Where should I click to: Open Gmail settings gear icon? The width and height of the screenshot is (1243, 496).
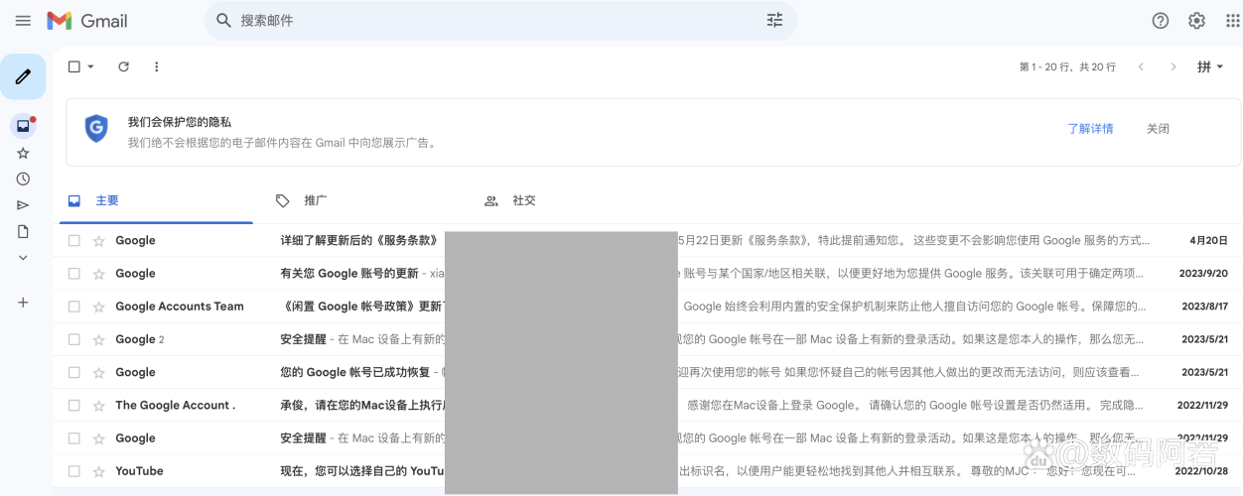click(1196, 21)
